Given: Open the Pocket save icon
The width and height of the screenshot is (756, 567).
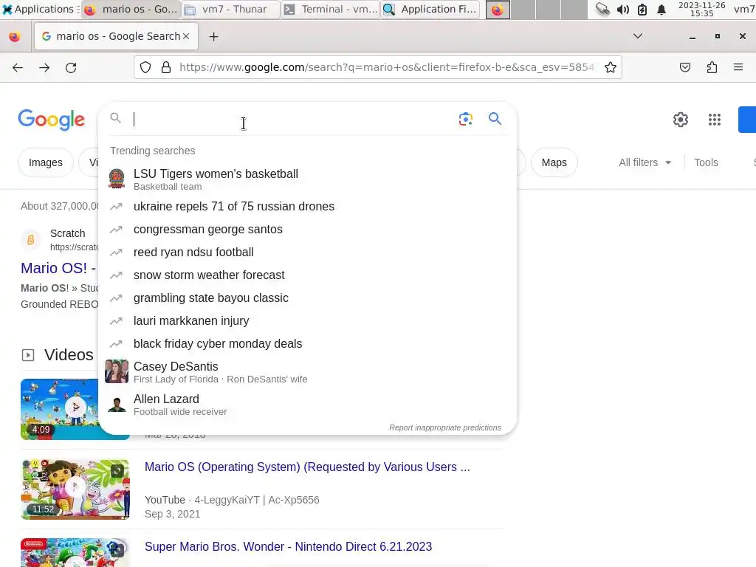Looking at the screenshot, I should pos(684,67).
